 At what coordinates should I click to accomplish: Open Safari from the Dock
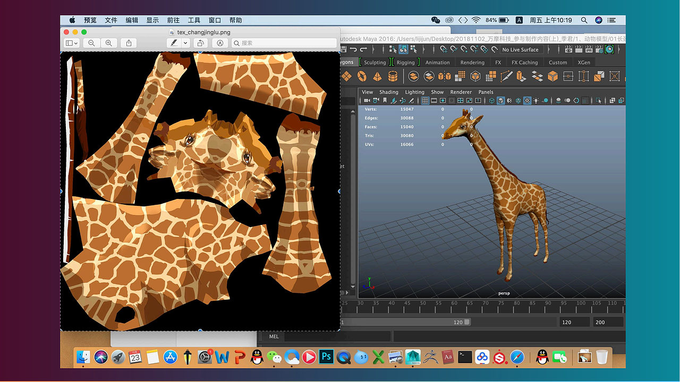517,357
